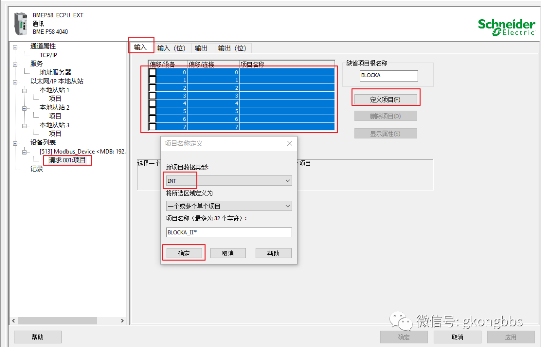Collapse the 以太网/IP 本地从站 node
Image resolution: width=541 pixels, height=347 pixels.
point(15,81)
